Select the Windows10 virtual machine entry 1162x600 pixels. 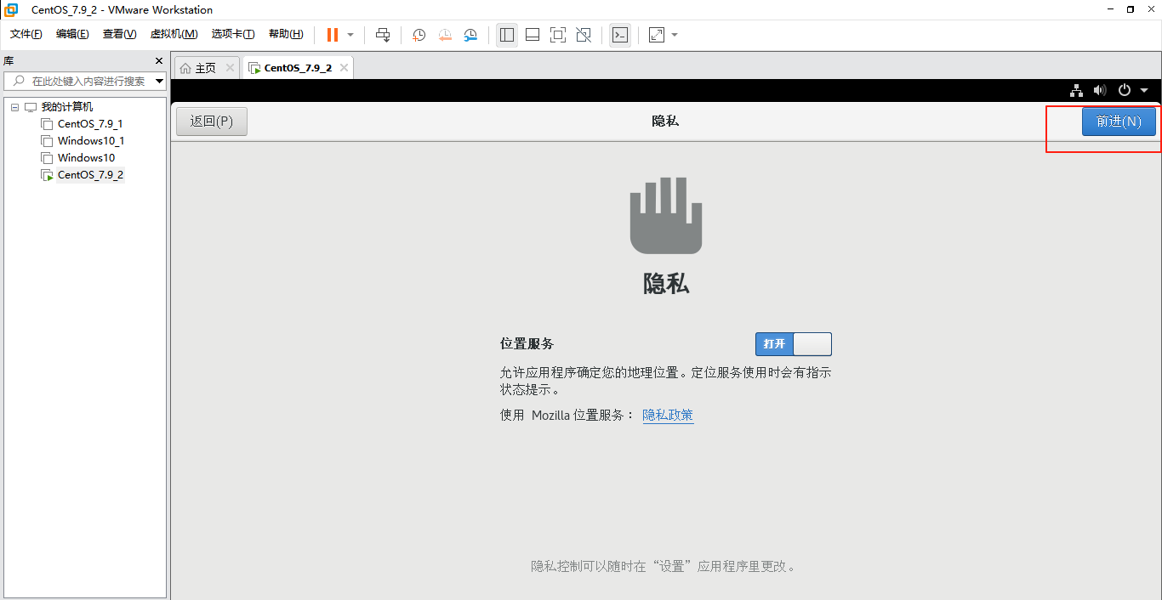click(86, 158)
